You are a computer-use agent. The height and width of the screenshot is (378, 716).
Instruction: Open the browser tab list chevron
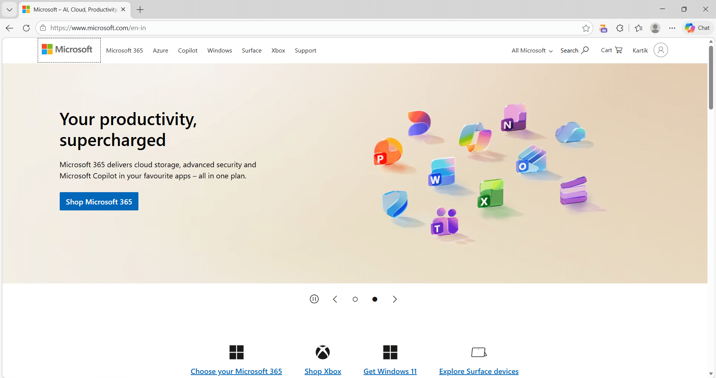point(9,10)
